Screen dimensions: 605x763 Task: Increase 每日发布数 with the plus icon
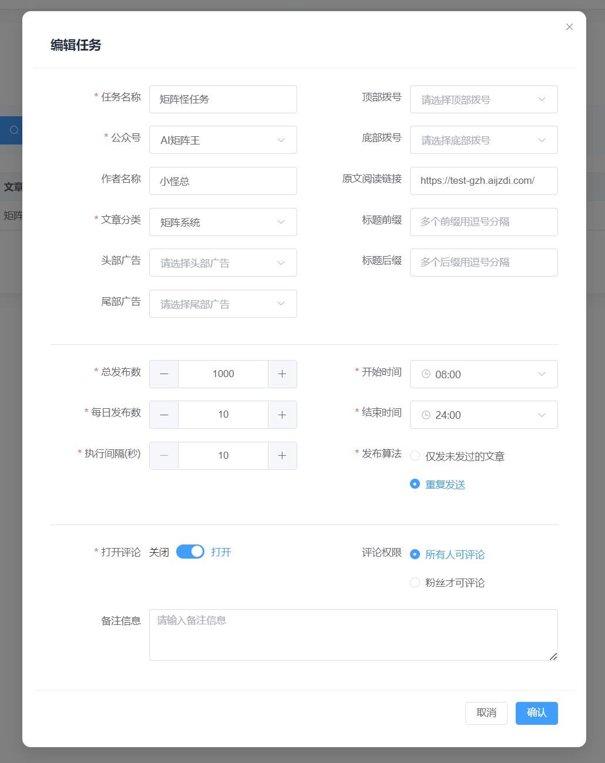click(282, 415)
